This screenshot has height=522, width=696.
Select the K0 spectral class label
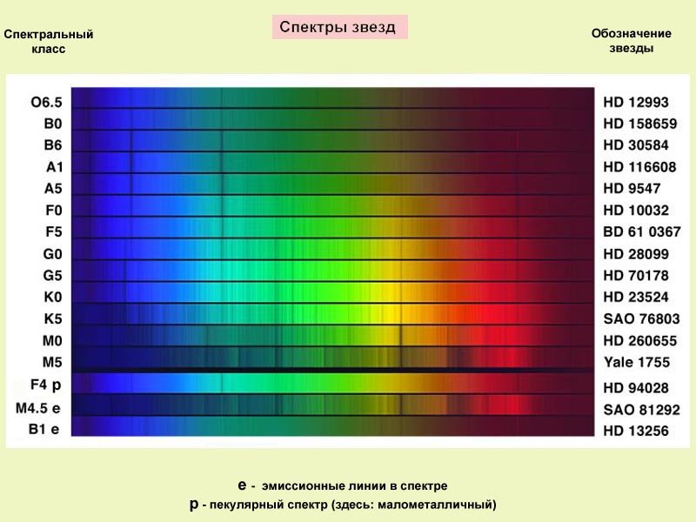coord(53,297)
